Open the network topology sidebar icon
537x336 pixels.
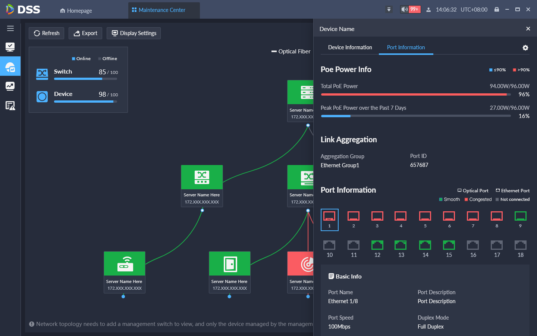point(10,67)
